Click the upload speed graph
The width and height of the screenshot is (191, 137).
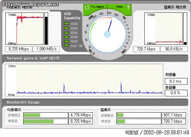[x=163, y=29]
